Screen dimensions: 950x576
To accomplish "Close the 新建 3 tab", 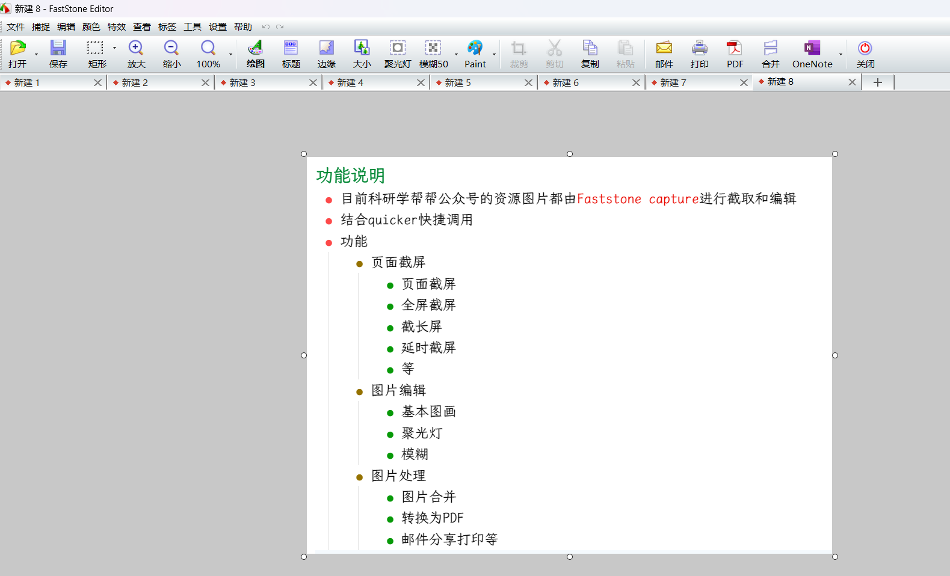I will point(313,83).
